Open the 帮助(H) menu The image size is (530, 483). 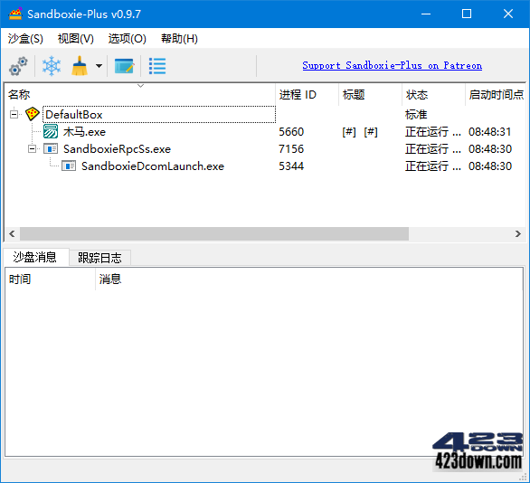[179, 39]
